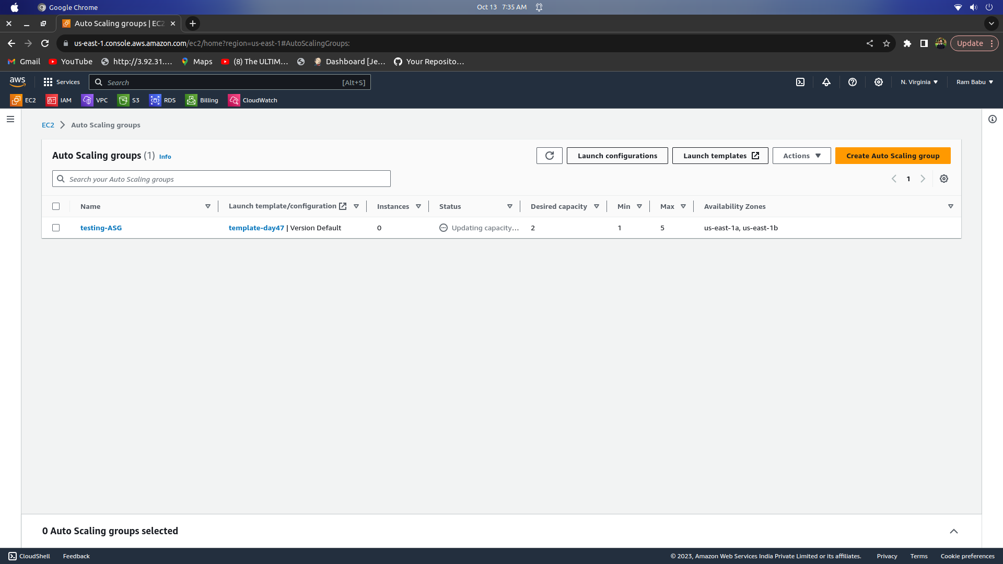This screenshot has height=564, width=1003.
Task: Open the info panel icon at right
Action: [993, 119]
